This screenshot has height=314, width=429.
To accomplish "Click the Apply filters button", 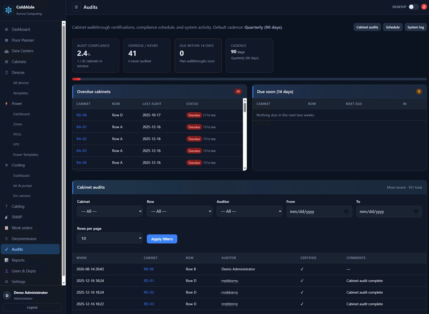I will [162, 239].
